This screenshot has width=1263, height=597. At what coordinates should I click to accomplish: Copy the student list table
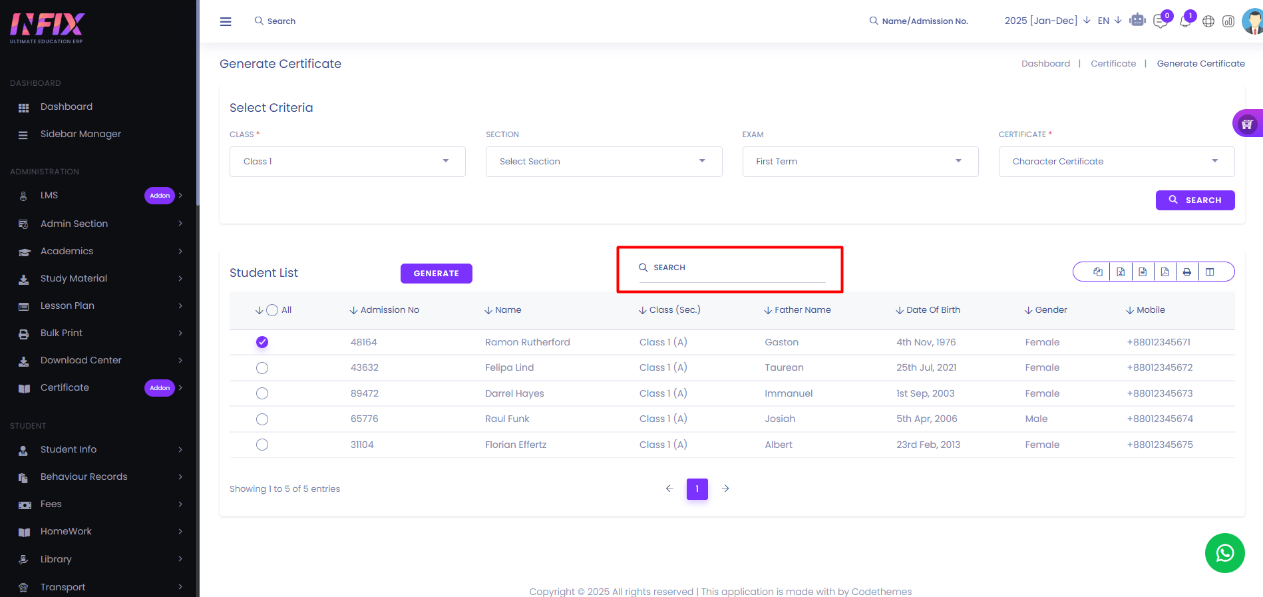(1098, 272)
